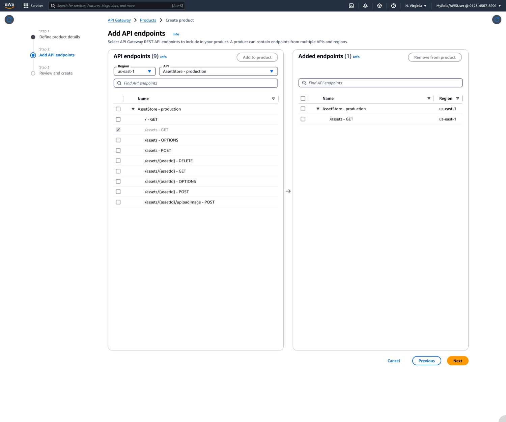Toggle select-all checkbox in Added endpoints header
The image size is (506, 422).
click(303, 99)
